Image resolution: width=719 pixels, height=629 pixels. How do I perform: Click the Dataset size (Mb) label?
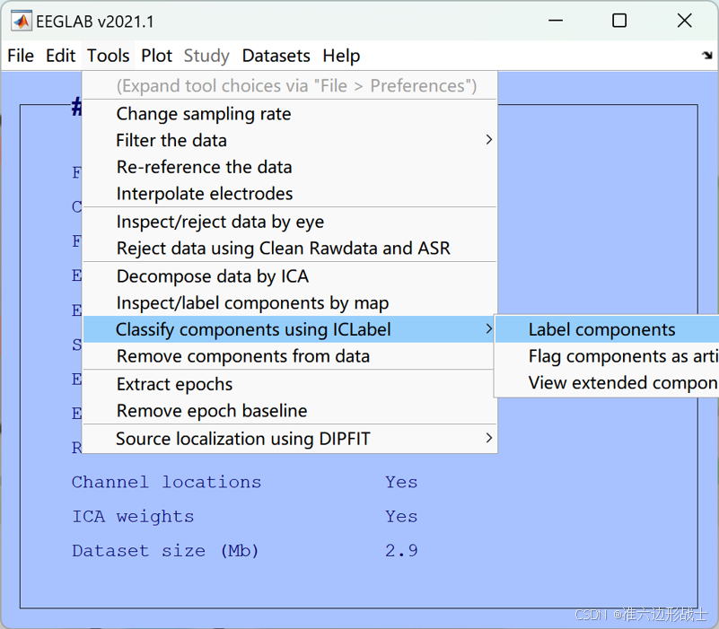[x=165, y=551]
